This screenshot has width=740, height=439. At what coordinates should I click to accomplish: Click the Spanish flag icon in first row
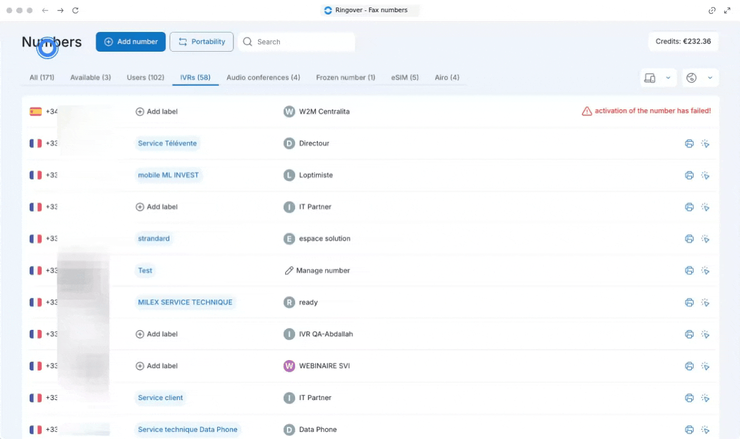(x=35, y=111)
